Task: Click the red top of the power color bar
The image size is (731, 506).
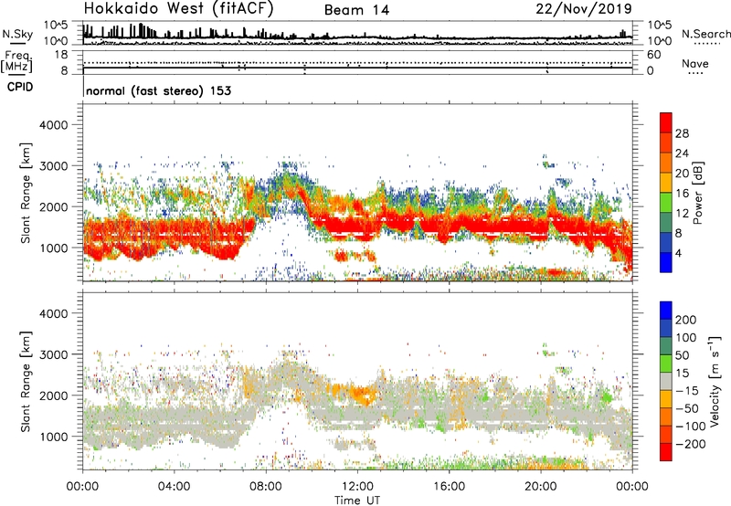Action: click(666, 122)
